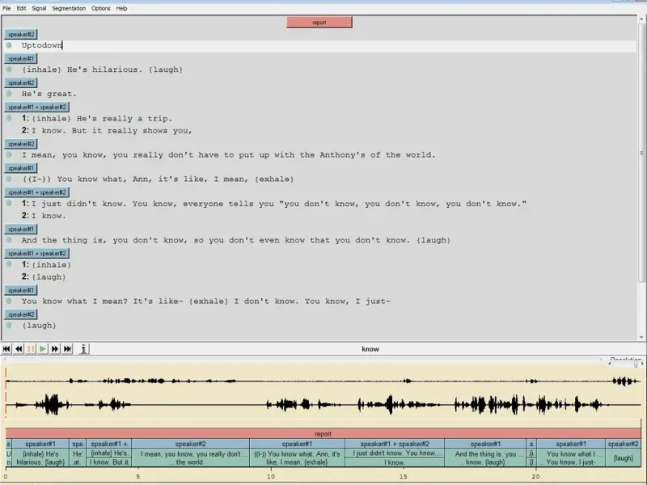Jump to end of audio signal

click(x=67, y=349)
